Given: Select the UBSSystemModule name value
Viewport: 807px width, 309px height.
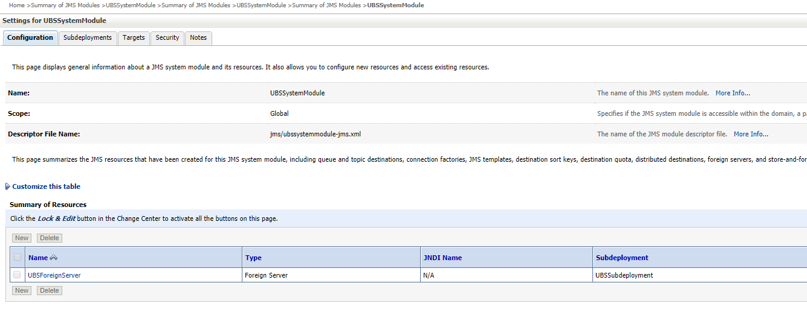Looking at the screenshot, I should click(297, 93).
